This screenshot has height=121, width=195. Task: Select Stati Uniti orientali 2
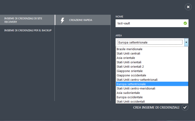tap(130, 66)
